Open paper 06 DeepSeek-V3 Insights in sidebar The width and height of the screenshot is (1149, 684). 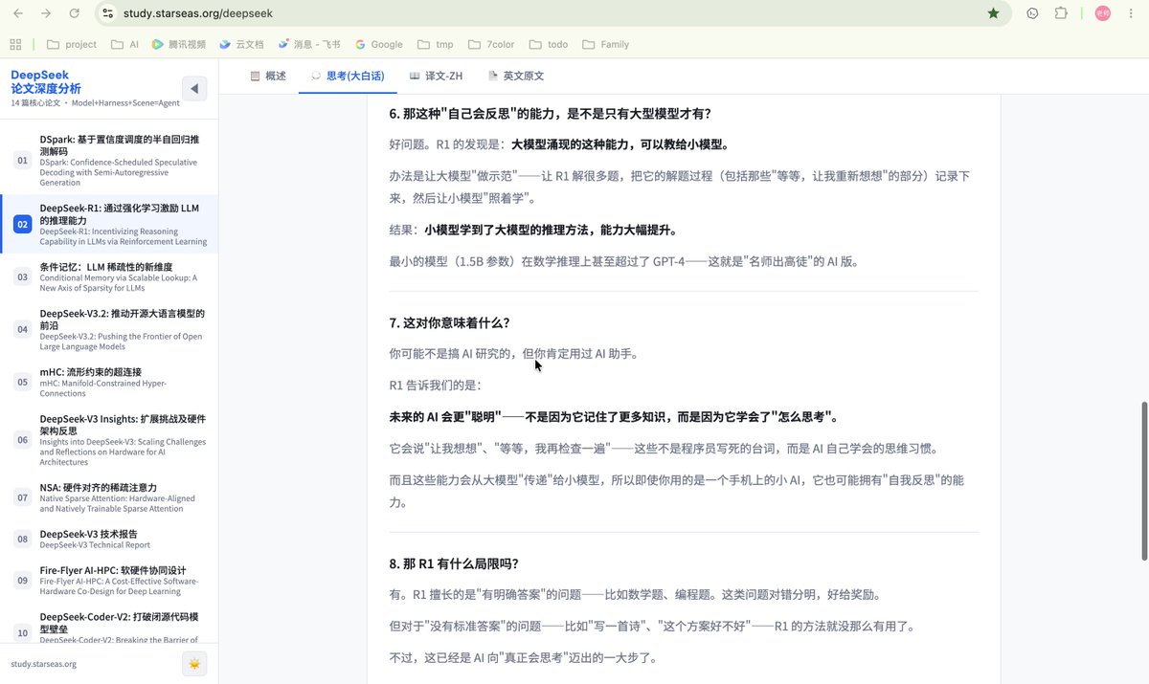[x=109, y=440]
